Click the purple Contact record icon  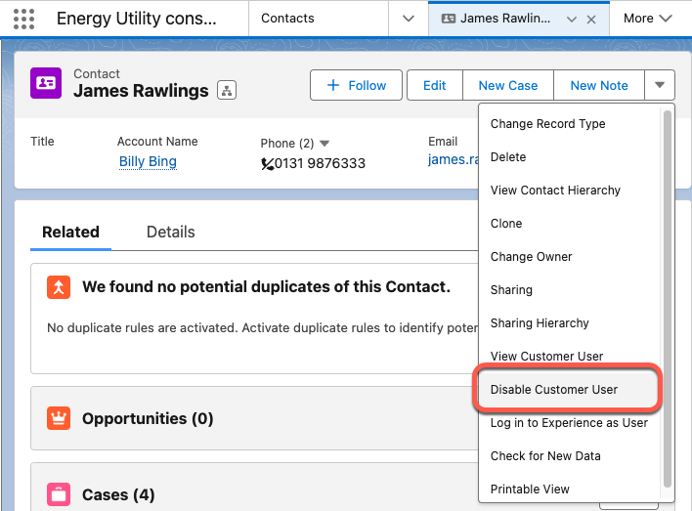click(x=46, y=83)
